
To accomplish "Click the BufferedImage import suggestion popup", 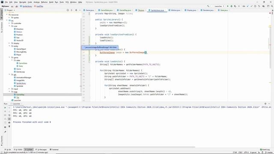I will click(100, 47).
